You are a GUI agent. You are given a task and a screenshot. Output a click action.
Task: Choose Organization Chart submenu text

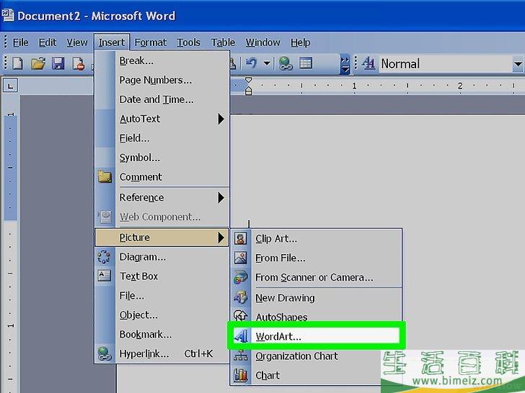click(x=296, y=356)
